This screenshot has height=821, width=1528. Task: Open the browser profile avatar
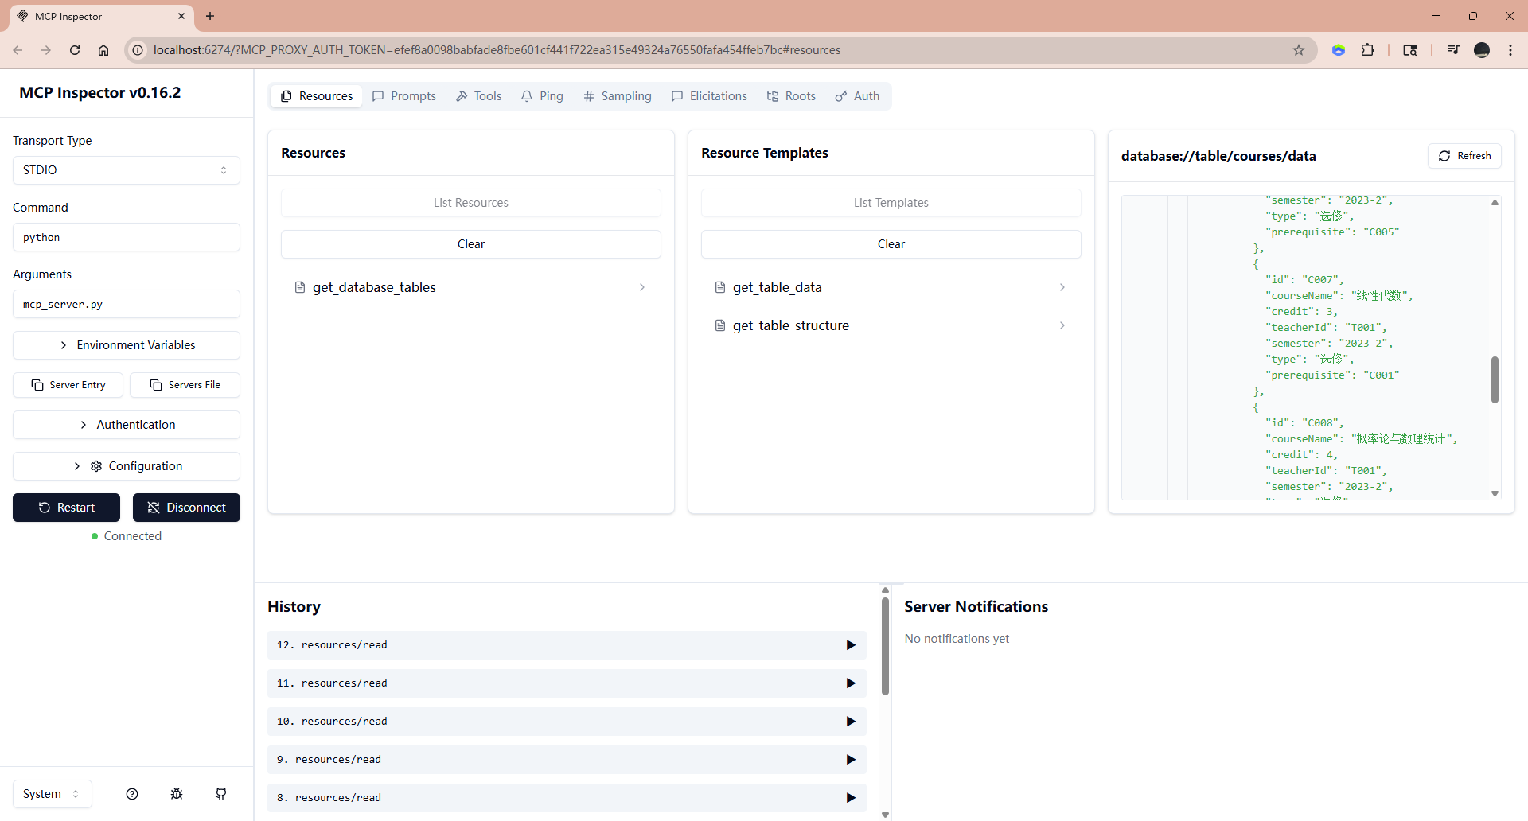point(1482,50)
